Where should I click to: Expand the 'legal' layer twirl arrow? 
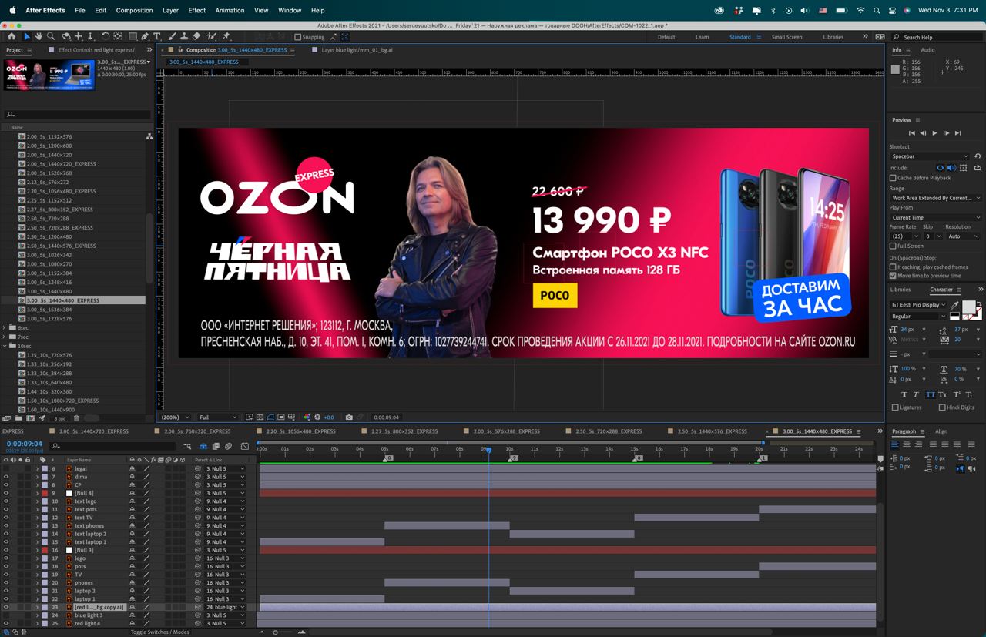[x=36, y=469]
